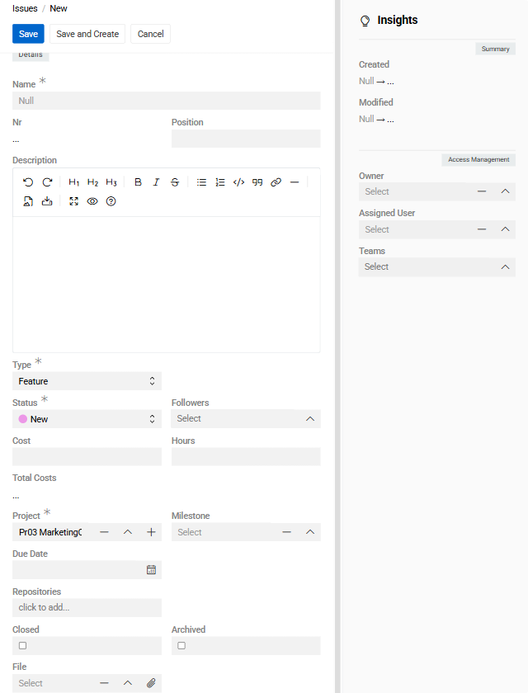Apply Heading 1 format
Image resolution: width=528 pixels, height=693 pixels.
[73, 182]
